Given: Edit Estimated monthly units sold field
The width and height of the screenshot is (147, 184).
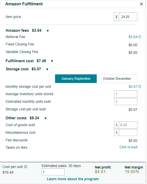Looking at the screenshot, I should 126,102.
